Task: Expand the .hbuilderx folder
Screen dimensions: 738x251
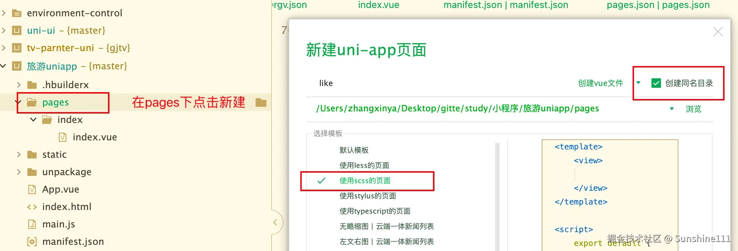Action: [x=19, y=85]
